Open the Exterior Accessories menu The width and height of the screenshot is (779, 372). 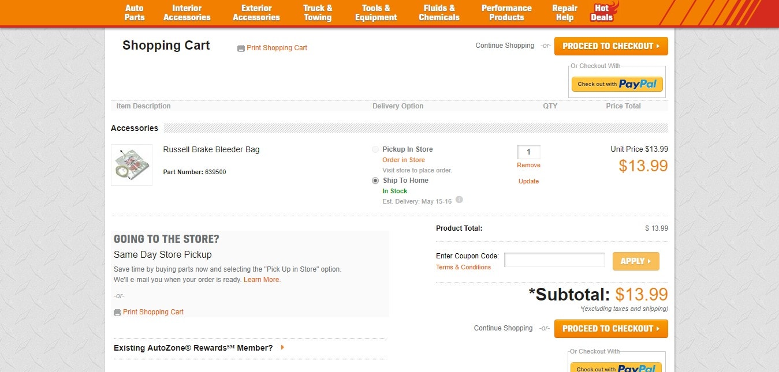256,13
